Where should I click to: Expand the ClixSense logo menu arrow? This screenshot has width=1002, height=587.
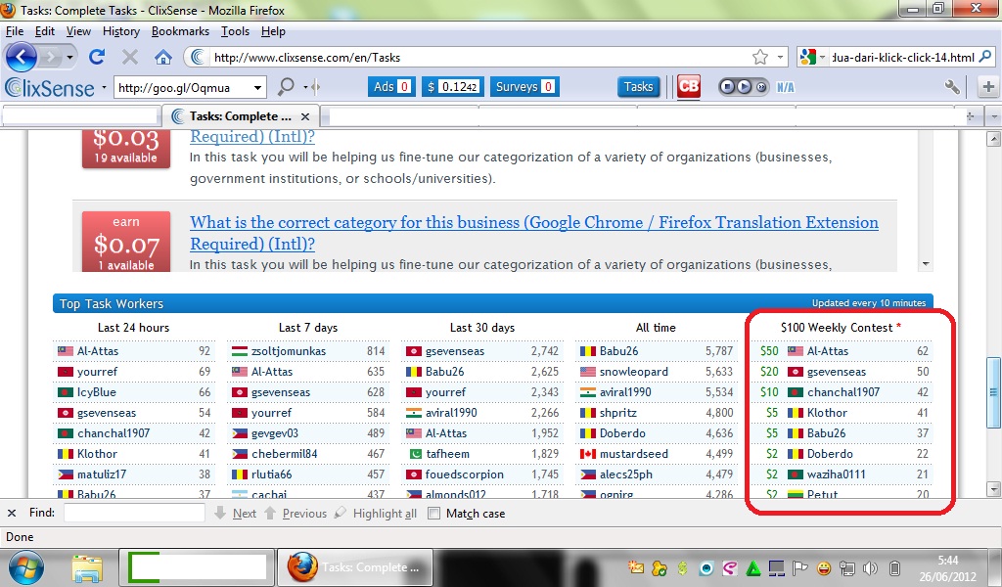pos(104,87)
